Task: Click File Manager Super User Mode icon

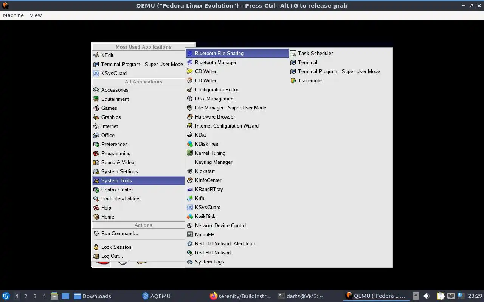Action: (190, 108)
